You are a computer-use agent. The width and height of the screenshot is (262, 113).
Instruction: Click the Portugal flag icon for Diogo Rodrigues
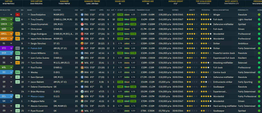click(x=82, y=34)
